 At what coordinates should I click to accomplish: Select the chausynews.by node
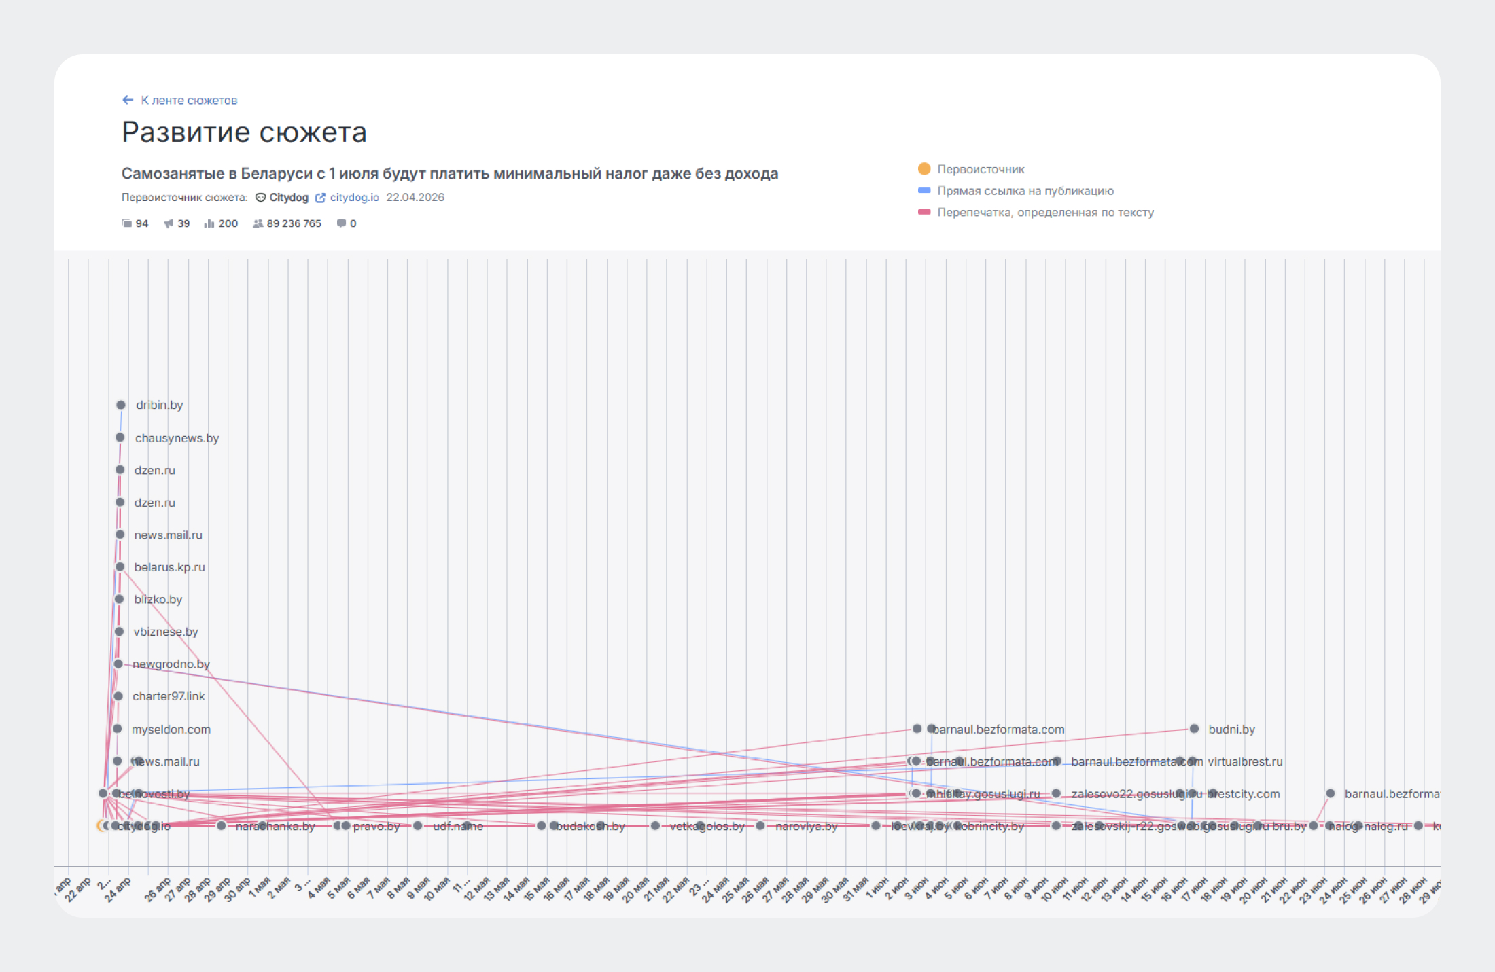[120, 437]
